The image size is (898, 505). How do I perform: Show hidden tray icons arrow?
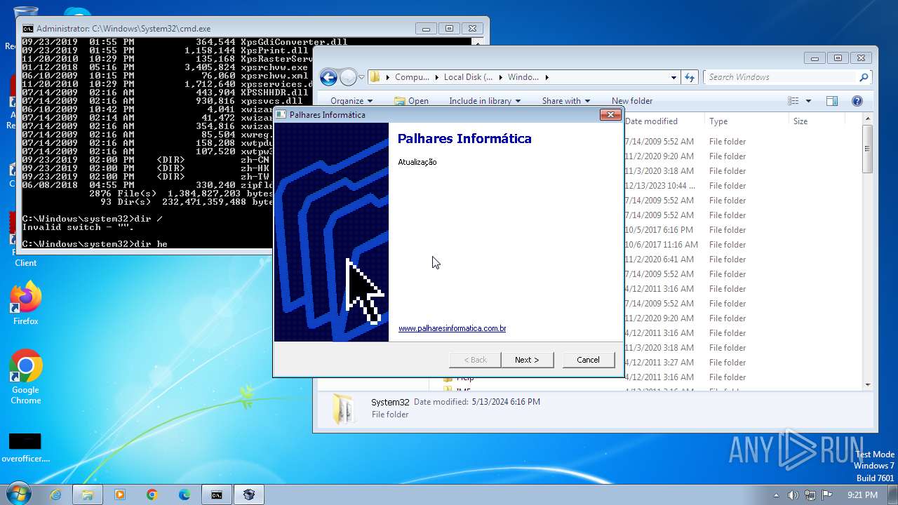776,495
